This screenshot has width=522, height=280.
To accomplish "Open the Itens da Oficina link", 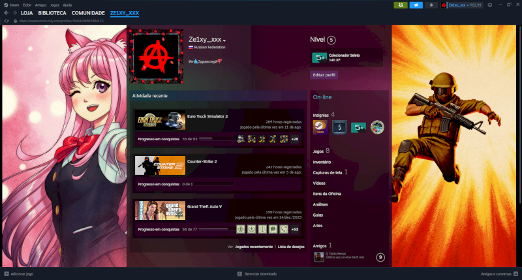I will point(327,194).
